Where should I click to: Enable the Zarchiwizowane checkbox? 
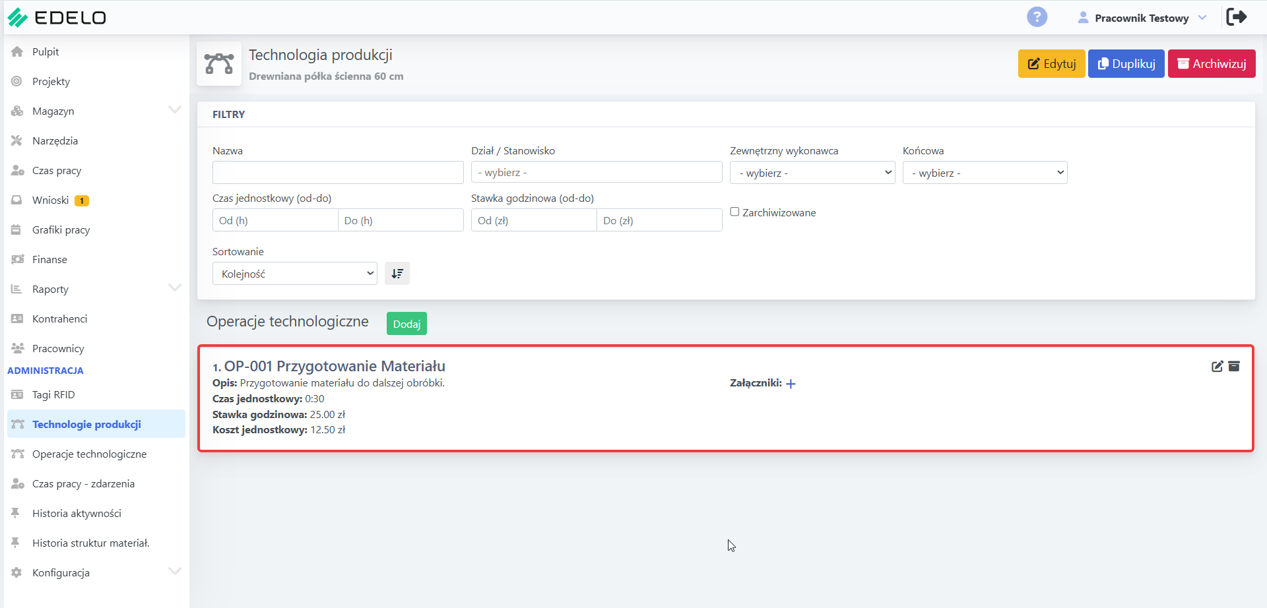click(x=734, y=212)
